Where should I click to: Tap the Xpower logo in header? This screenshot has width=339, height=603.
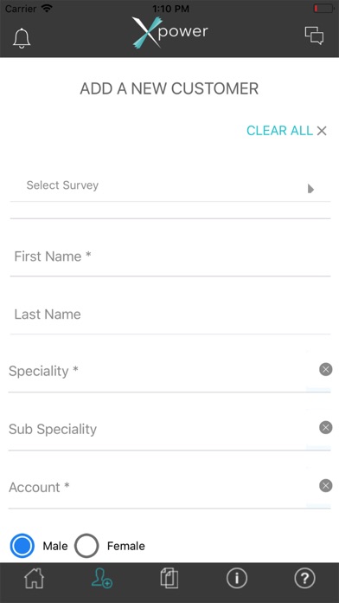coord(169,33)
